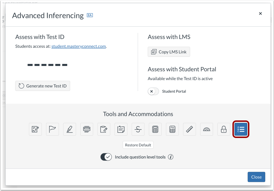This screenshot has height=191, width=274.
Task: Enable the strikethrough answer eliminator tool
Action: point(138,129)
